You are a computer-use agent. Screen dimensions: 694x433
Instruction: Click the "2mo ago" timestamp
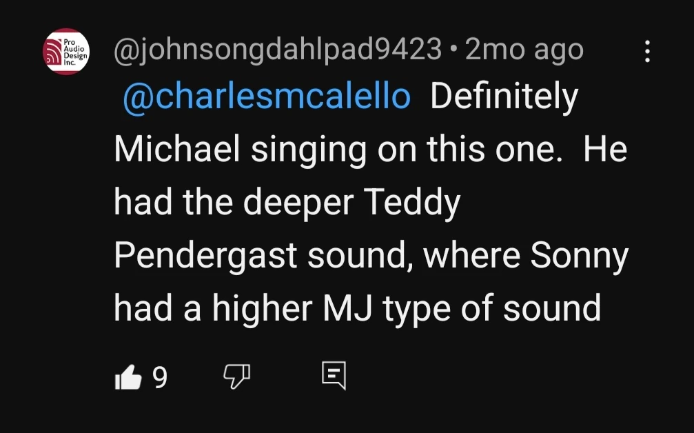[x=524, y=50]
